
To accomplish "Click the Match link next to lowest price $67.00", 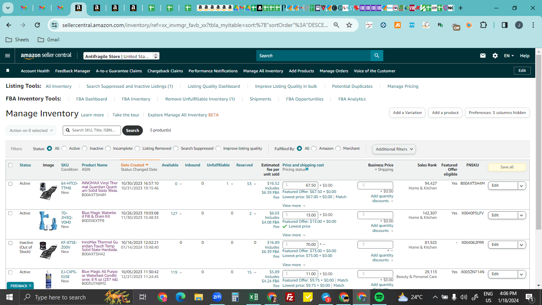I will (341, 197).
